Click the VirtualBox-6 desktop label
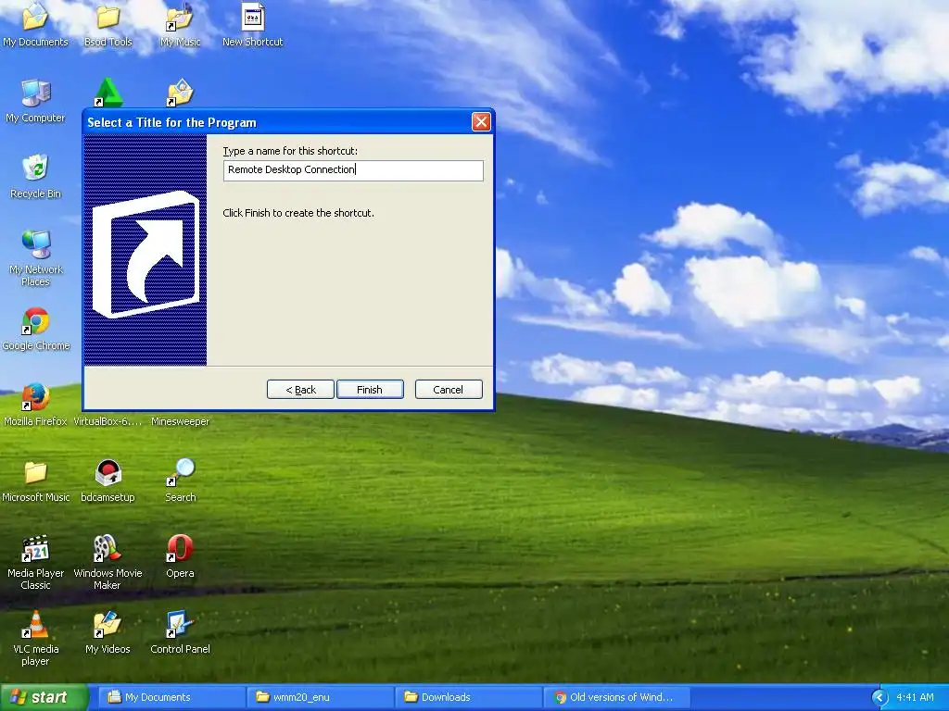The width and height of the screenshot is (949, 711). pos(108,421)
